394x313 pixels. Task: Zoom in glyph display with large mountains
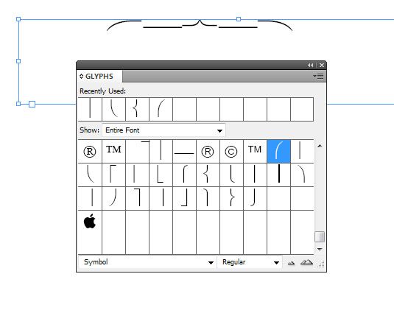pos(306,262)
